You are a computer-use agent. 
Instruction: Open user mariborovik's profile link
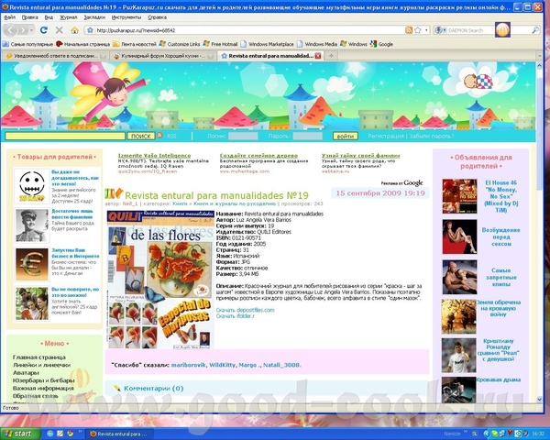tap(188, 365)
